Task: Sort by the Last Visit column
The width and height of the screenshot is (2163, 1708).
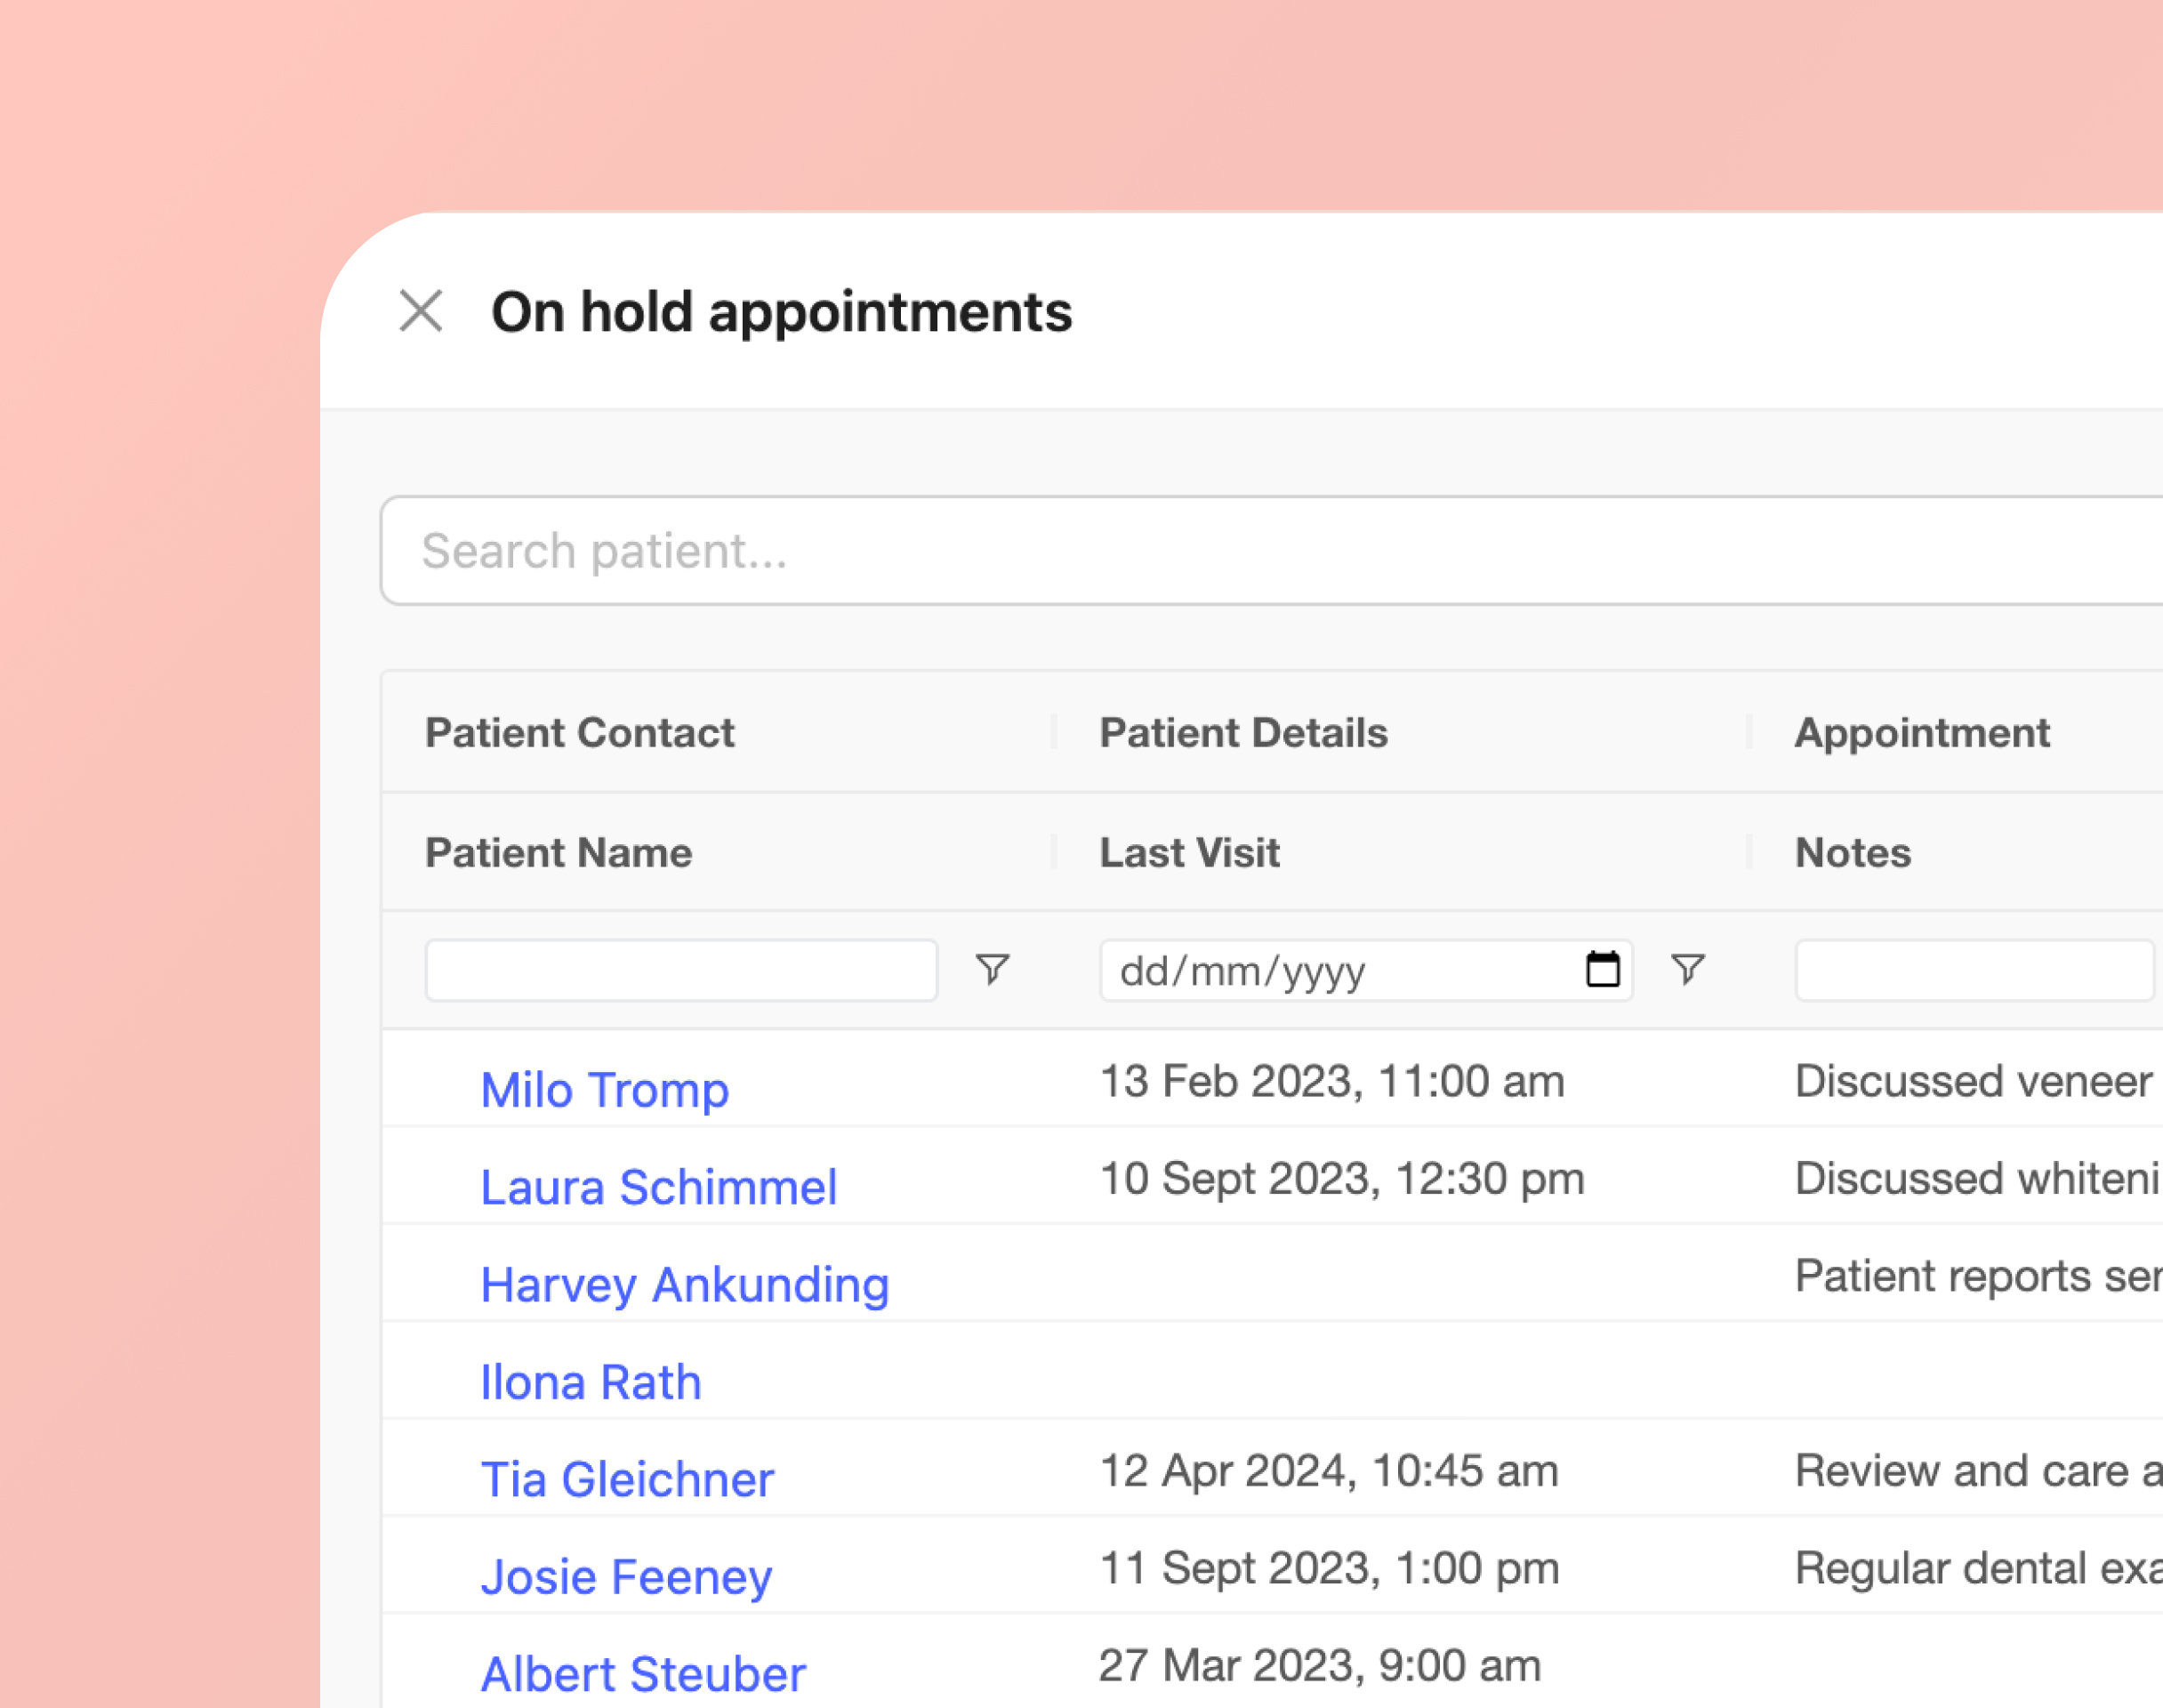Action: click(x=1189, y=853)
